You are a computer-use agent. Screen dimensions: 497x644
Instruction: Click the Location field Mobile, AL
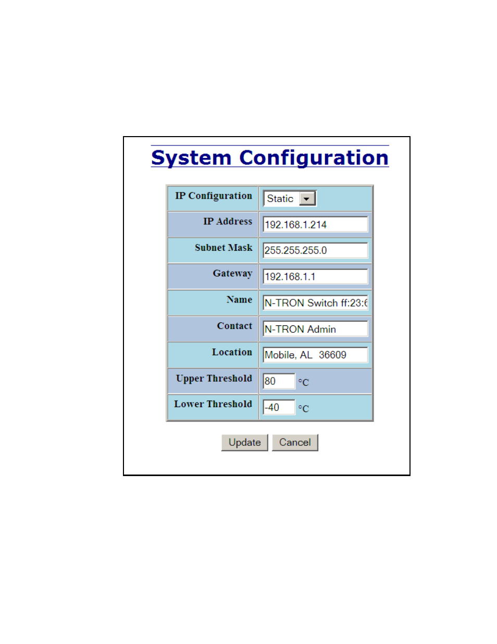click(x=315, y=355)
